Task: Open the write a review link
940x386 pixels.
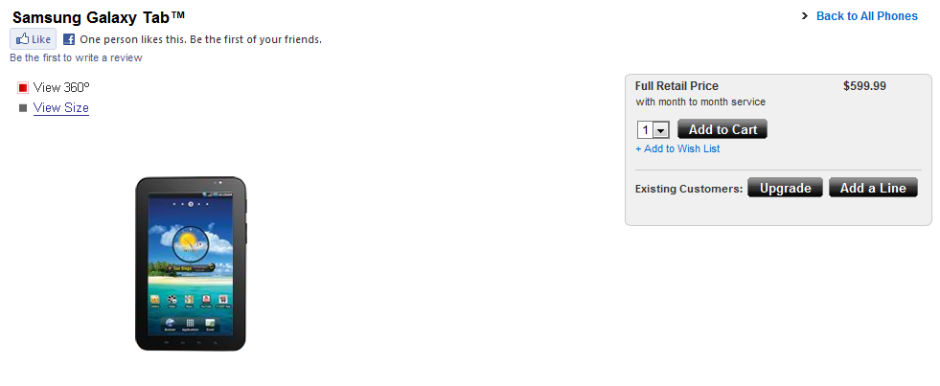Action: [x=76, y=57]
